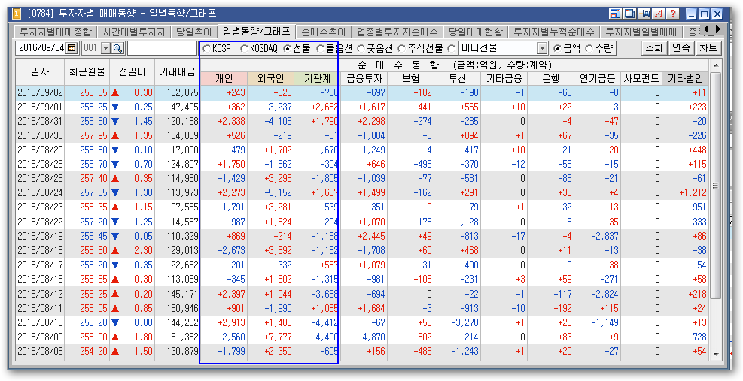Select the KOSDAQ radio button
This screenshot has height=381, width=743.
(244, 48)
